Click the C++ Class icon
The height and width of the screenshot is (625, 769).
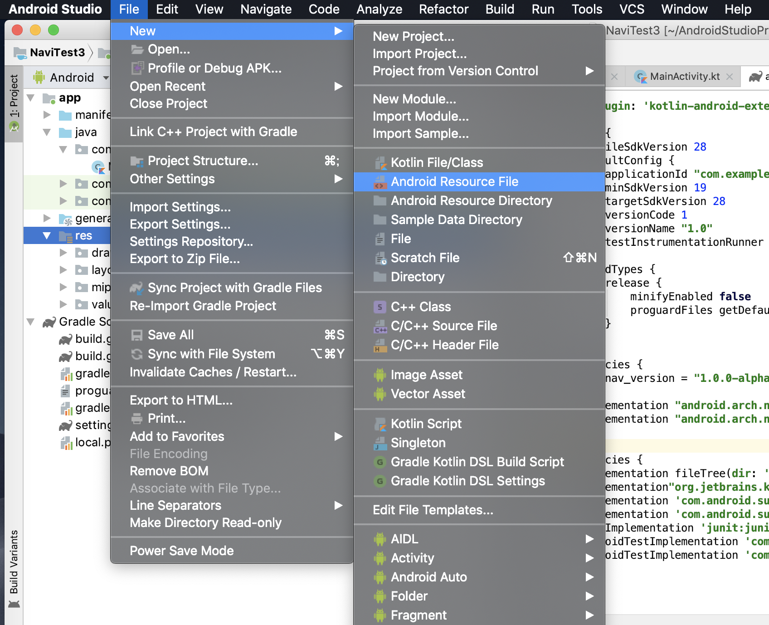[x=380, y=307]
